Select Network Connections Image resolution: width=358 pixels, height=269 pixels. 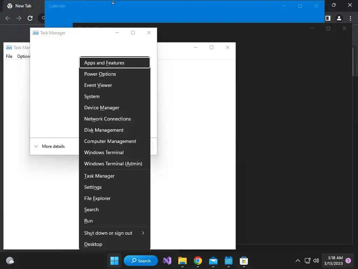click(x=115, y=119)
